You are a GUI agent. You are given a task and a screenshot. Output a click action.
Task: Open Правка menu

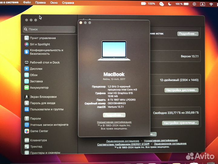[x=40, y=3]
